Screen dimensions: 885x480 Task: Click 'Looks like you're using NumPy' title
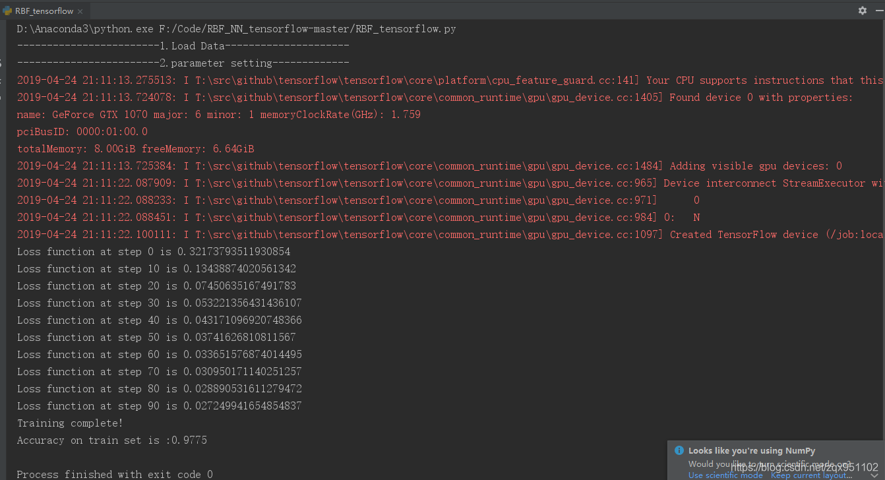coord(752,451)
